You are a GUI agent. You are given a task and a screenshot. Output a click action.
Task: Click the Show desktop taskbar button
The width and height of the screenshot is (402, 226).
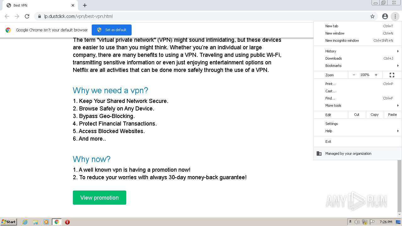point(398,222)
